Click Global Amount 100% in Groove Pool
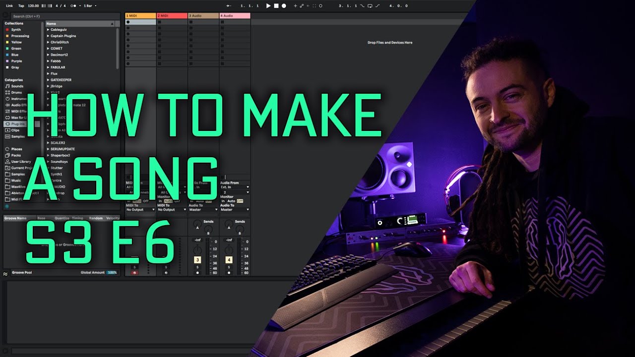Viewport: 635px width, 357px height. 112,273
